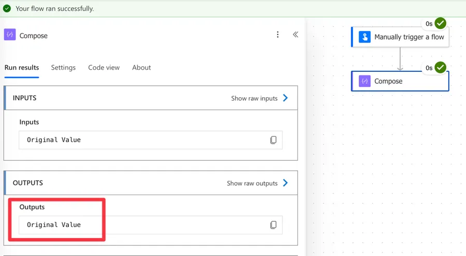Click the Compose node icon on canvas
The width and height of the screenshot is (466, 256).
pyautogui.click(x=365, y=81)
